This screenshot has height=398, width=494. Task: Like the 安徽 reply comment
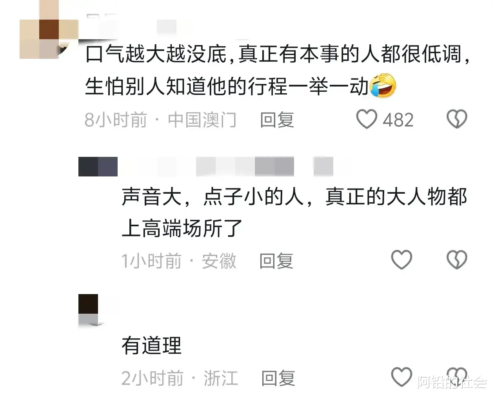(401, 260)
